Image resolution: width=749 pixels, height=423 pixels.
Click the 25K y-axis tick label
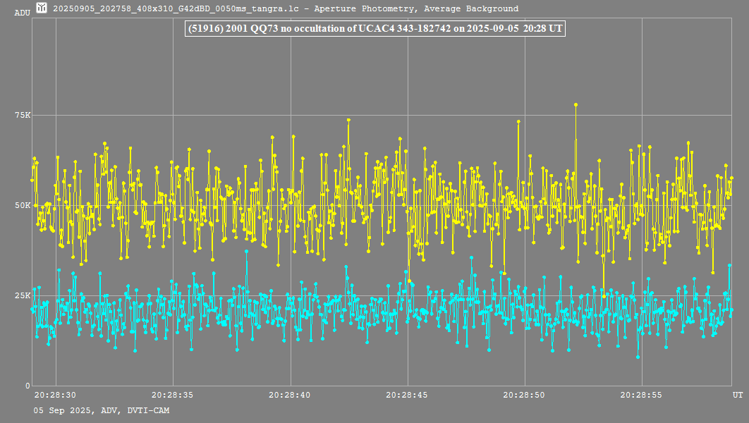tap(23, 295)
